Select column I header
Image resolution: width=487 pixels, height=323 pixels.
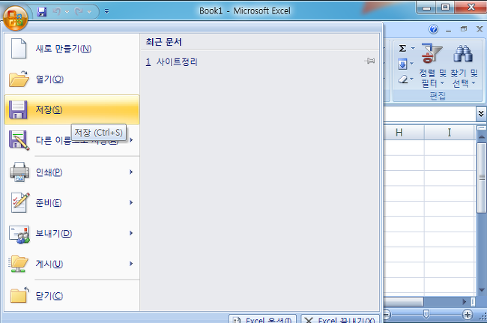tap(449, 133)
